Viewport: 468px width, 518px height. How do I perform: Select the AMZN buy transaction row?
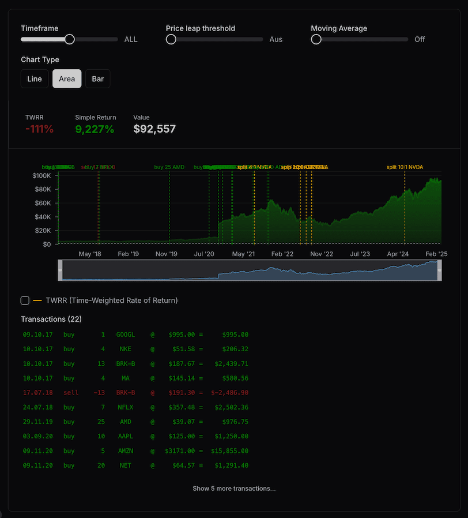tap(135, 451)
